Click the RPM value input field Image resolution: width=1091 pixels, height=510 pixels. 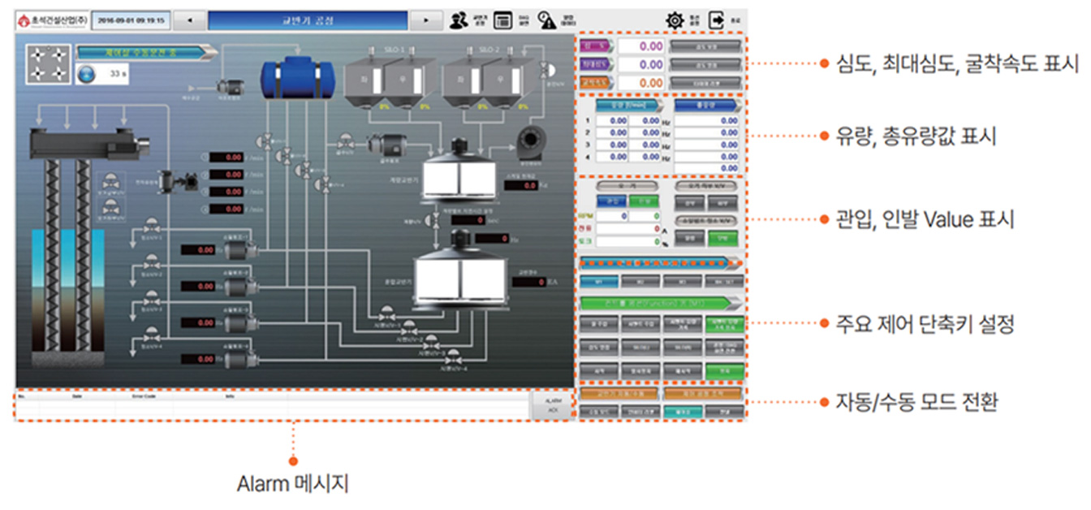(623, 217)
